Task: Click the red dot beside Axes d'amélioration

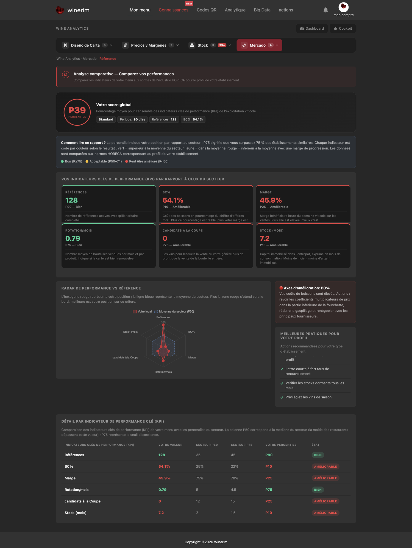Action: [281, 288]
